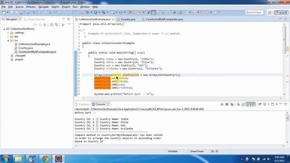The width and height of the screenshot is (290, 163).
Task: Collapse the main method fold marker
Action: click(81, 53)
